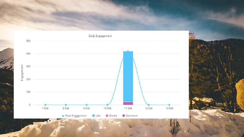Click the 11 Oct axis label
This screenshot has width=244, height=137.
[x=128, y=108]
